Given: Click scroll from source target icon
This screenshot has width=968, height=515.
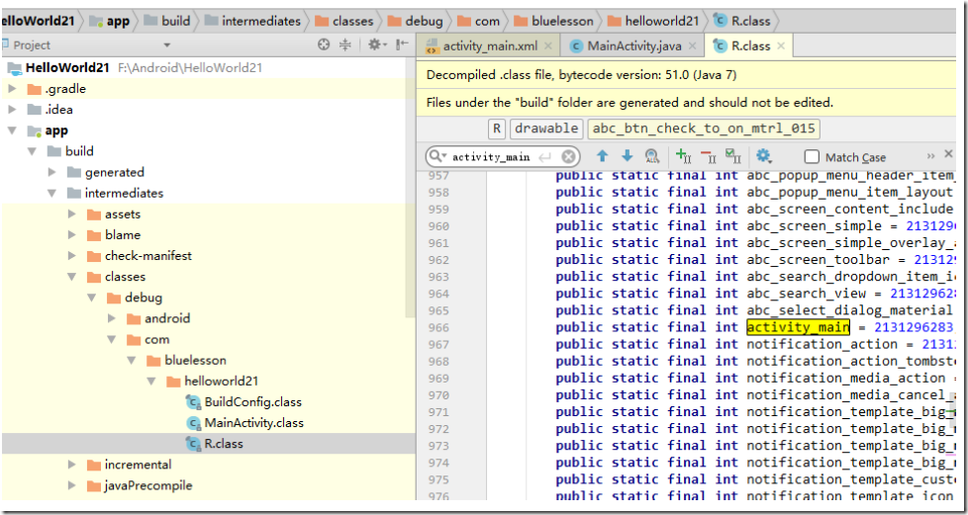Looking at the screenshot, I should pyautogui.click(x=324, y=44).
